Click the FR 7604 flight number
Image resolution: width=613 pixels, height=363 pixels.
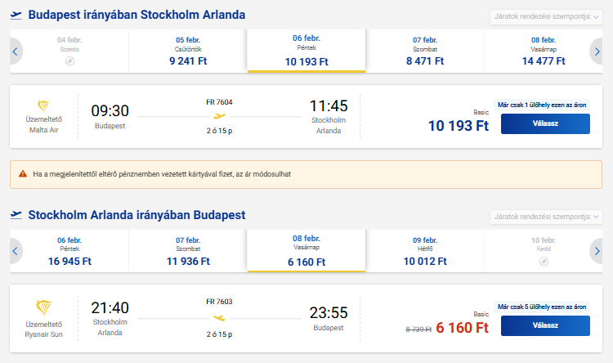pos(219,102)
